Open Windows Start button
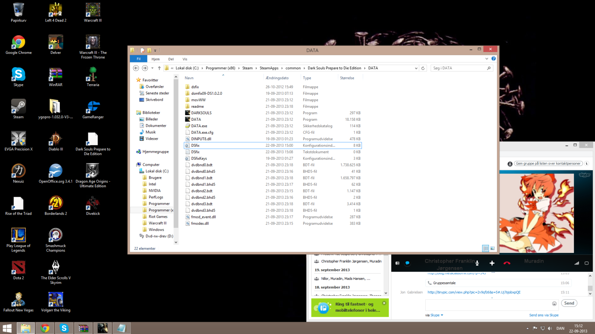 7,328
